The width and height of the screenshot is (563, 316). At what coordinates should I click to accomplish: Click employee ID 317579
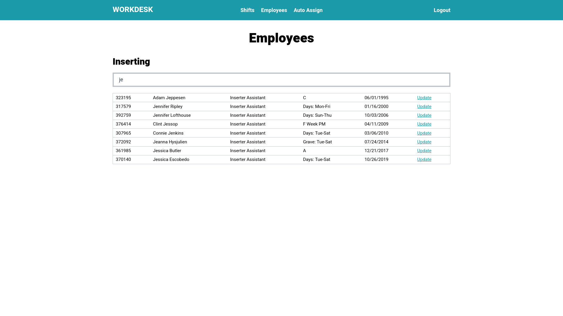(x=123, y=107)
